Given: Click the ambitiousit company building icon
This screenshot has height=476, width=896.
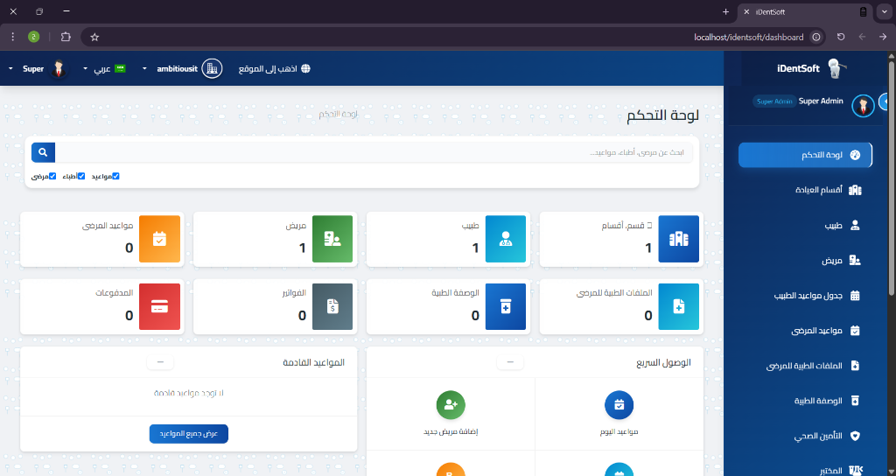Looking at the screenshot, I should point(212,68).
